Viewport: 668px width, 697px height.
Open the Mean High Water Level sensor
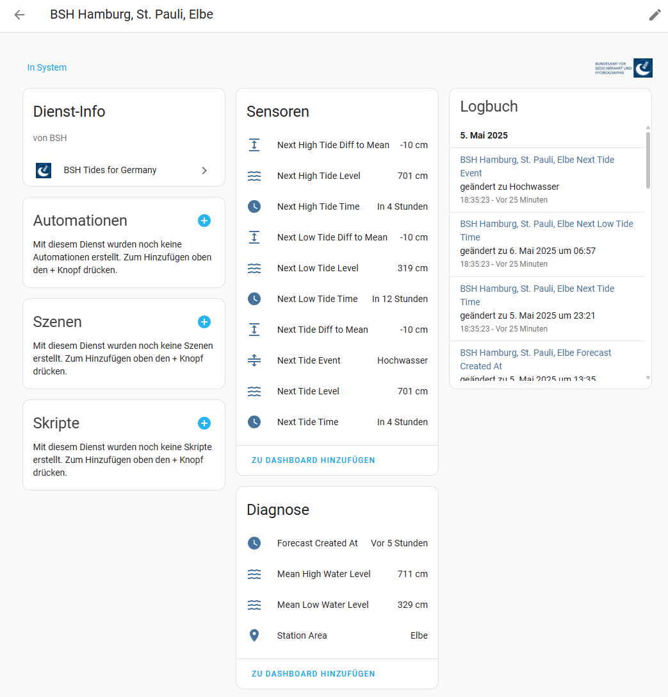coord(338,574)
